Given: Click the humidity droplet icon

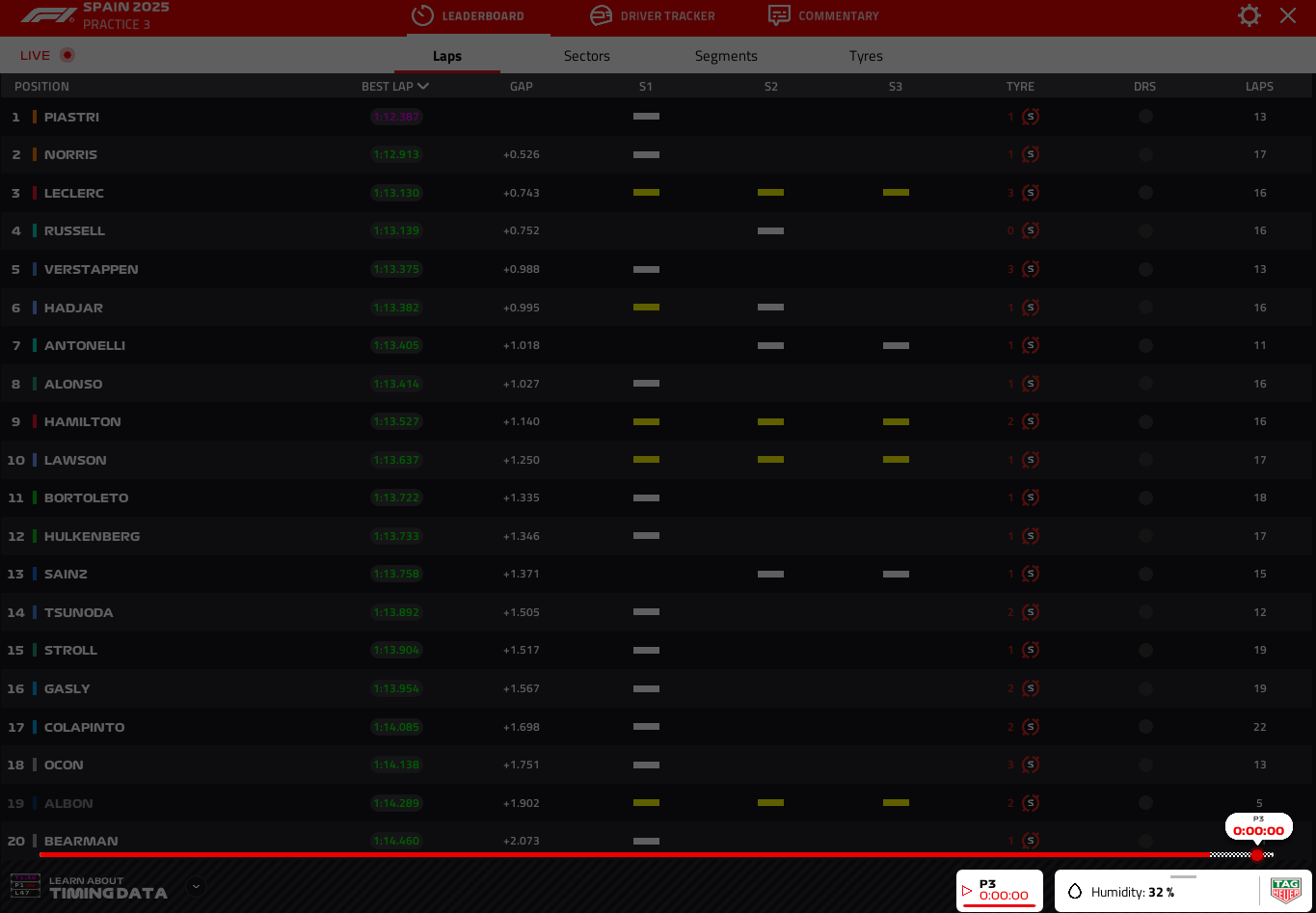Looking at the screenshot, I should [1075, 891].
